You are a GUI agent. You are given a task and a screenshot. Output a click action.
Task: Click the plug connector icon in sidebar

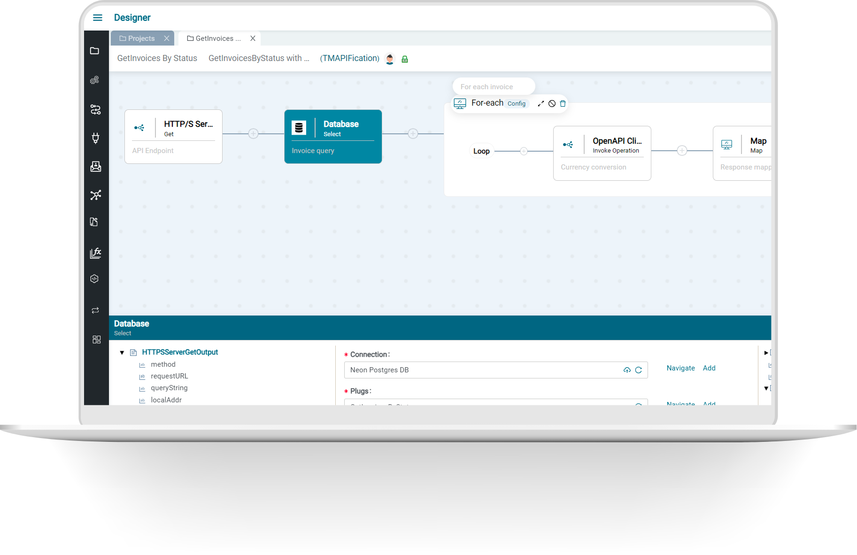(x=95, y=138)
